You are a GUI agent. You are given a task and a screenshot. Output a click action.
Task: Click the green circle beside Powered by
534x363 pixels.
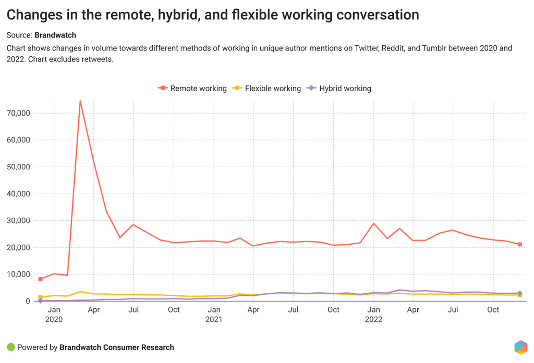[x=11, y=347]
